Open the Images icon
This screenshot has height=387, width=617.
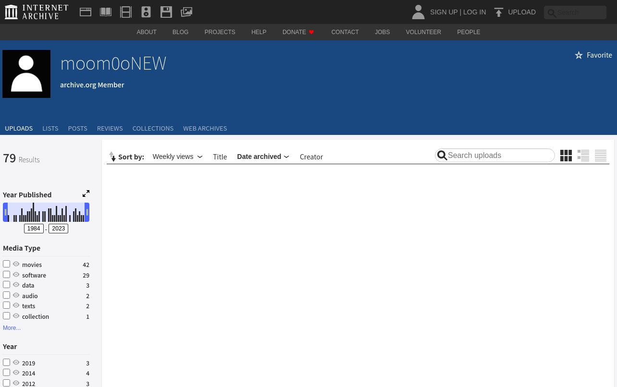[x=186, y=12]
